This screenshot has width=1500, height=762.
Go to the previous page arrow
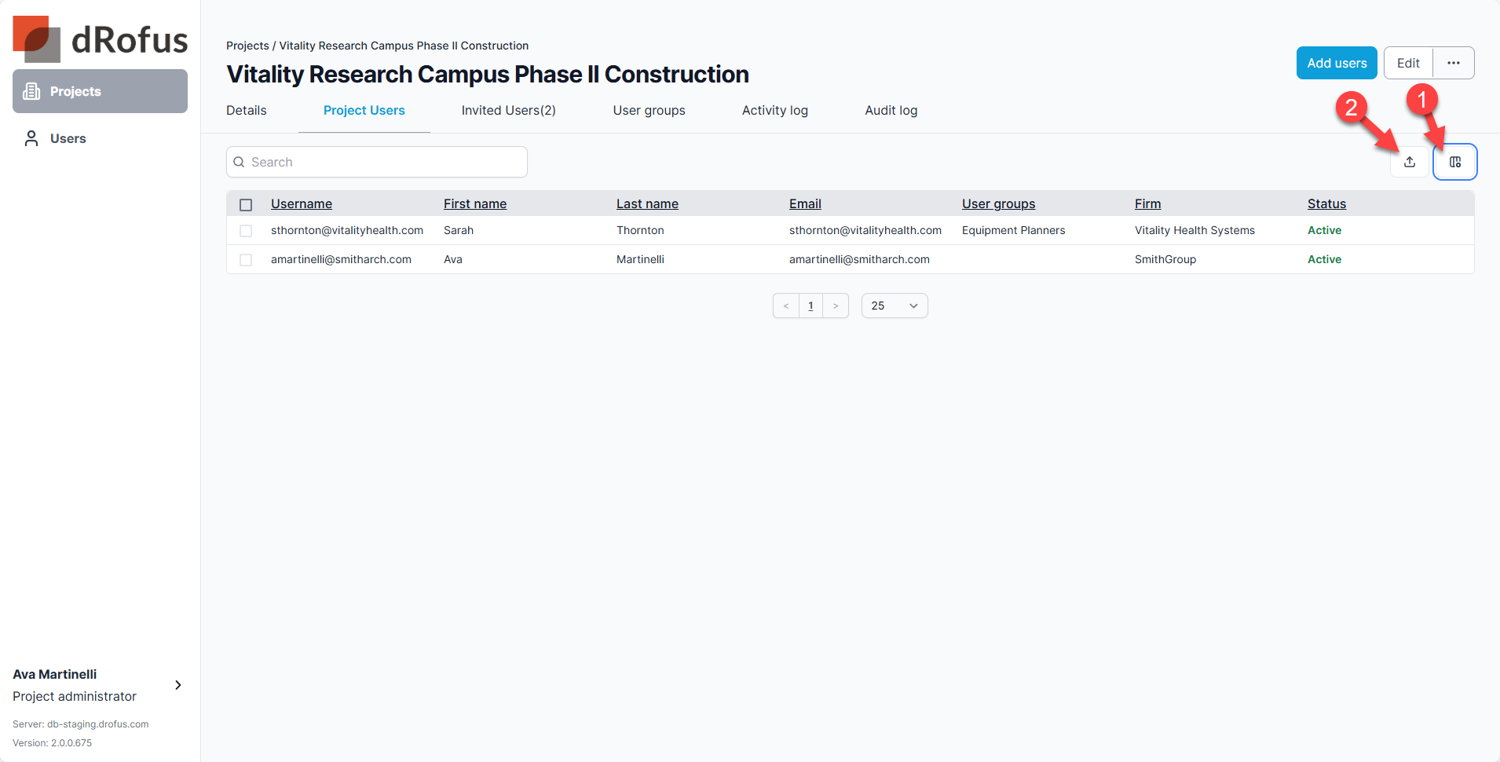785,306
